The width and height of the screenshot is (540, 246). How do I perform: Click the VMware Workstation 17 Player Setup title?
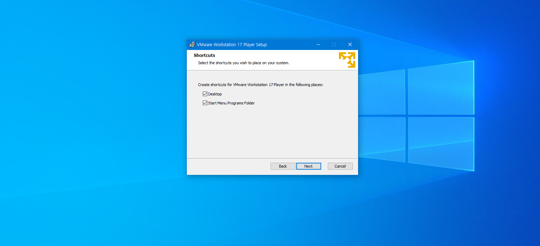tap(232, 44)
